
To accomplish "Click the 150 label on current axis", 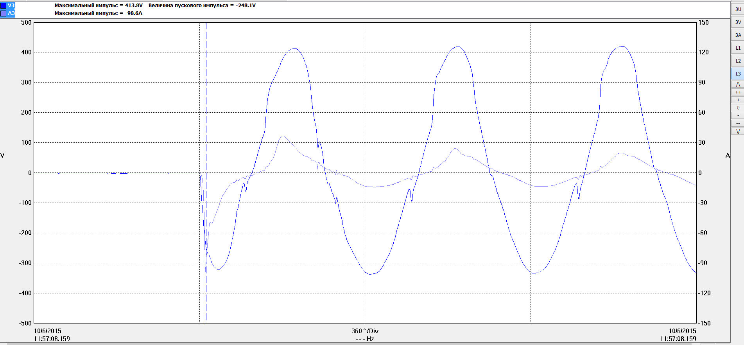I will tap(703, 22).
